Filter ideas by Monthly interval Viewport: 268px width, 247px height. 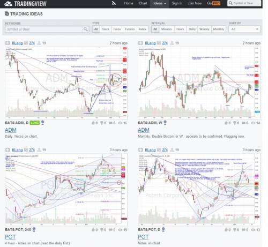pyautogui.click(x=219, y=29)
